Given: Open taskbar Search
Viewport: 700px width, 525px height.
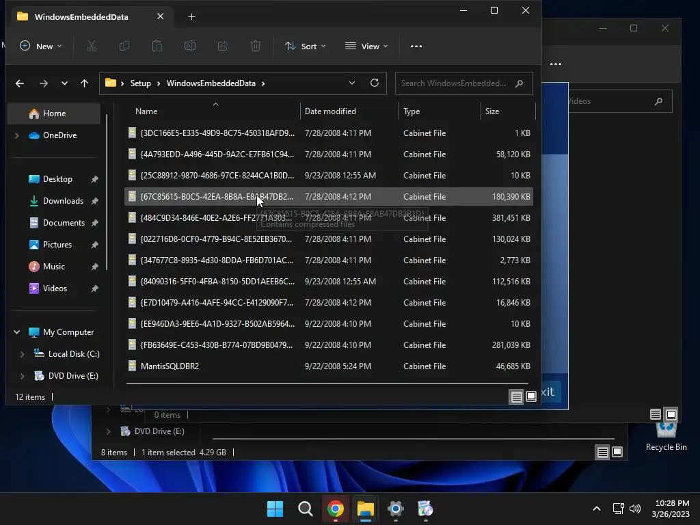Looking at the screenshot, I should pyautogui.click(x=306, y=509).
